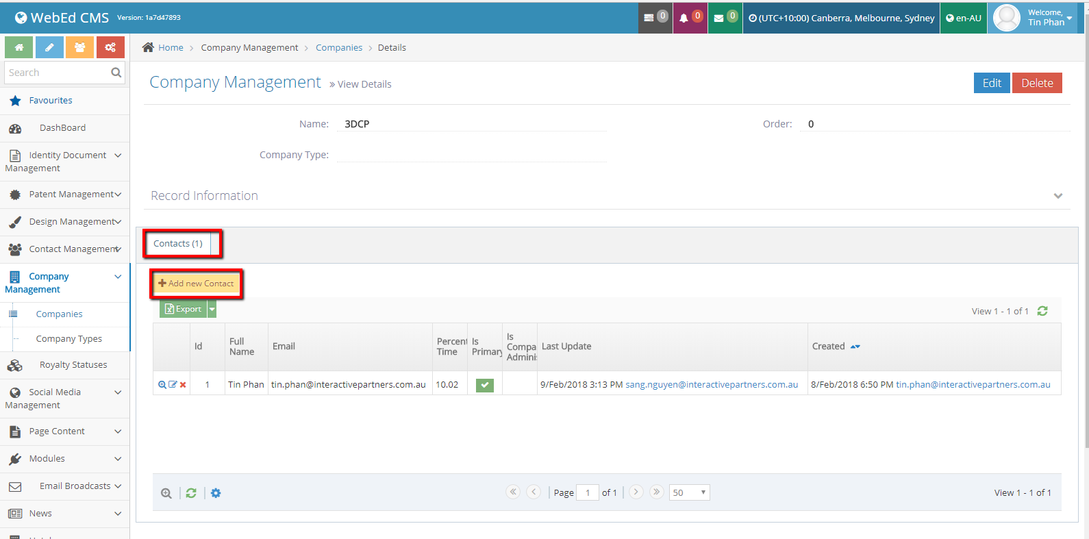This screenshot has height=539, width=1089.
Task: Click the view magnifier icon in Tin Phan row
Action: coord(162,385)
